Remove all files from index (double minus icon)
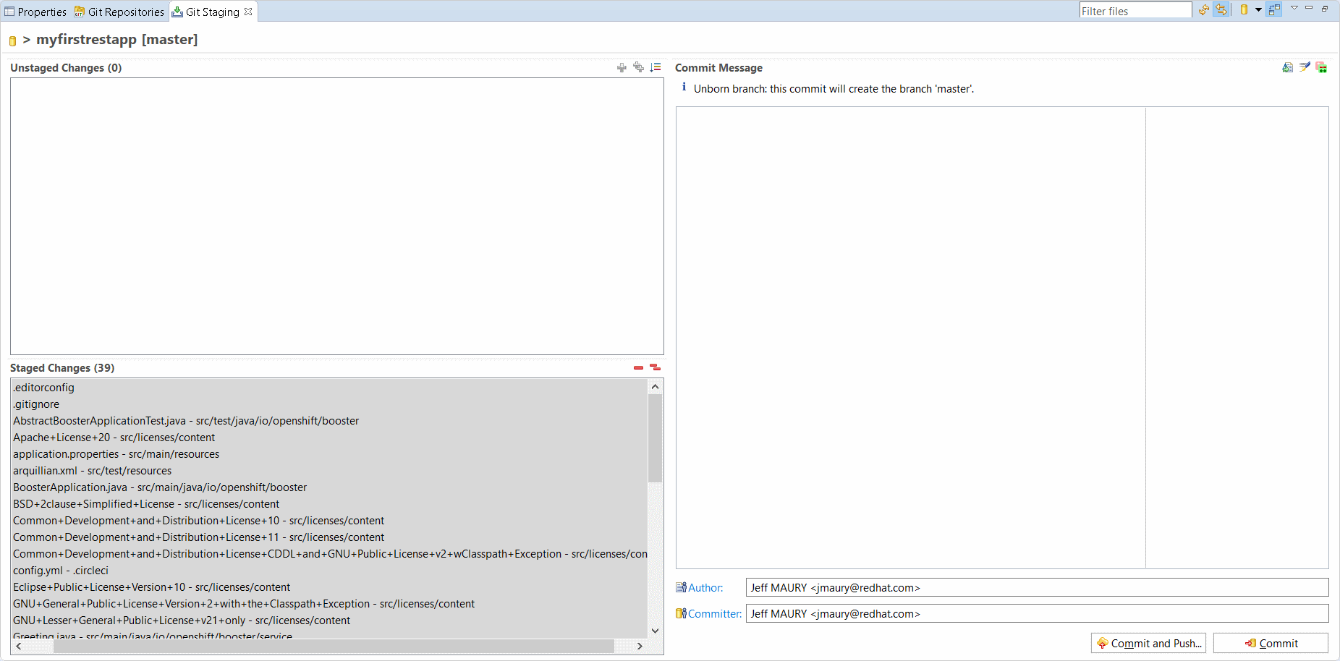The width and height of the screenshot is (1340, 661). tap(655, 367)
